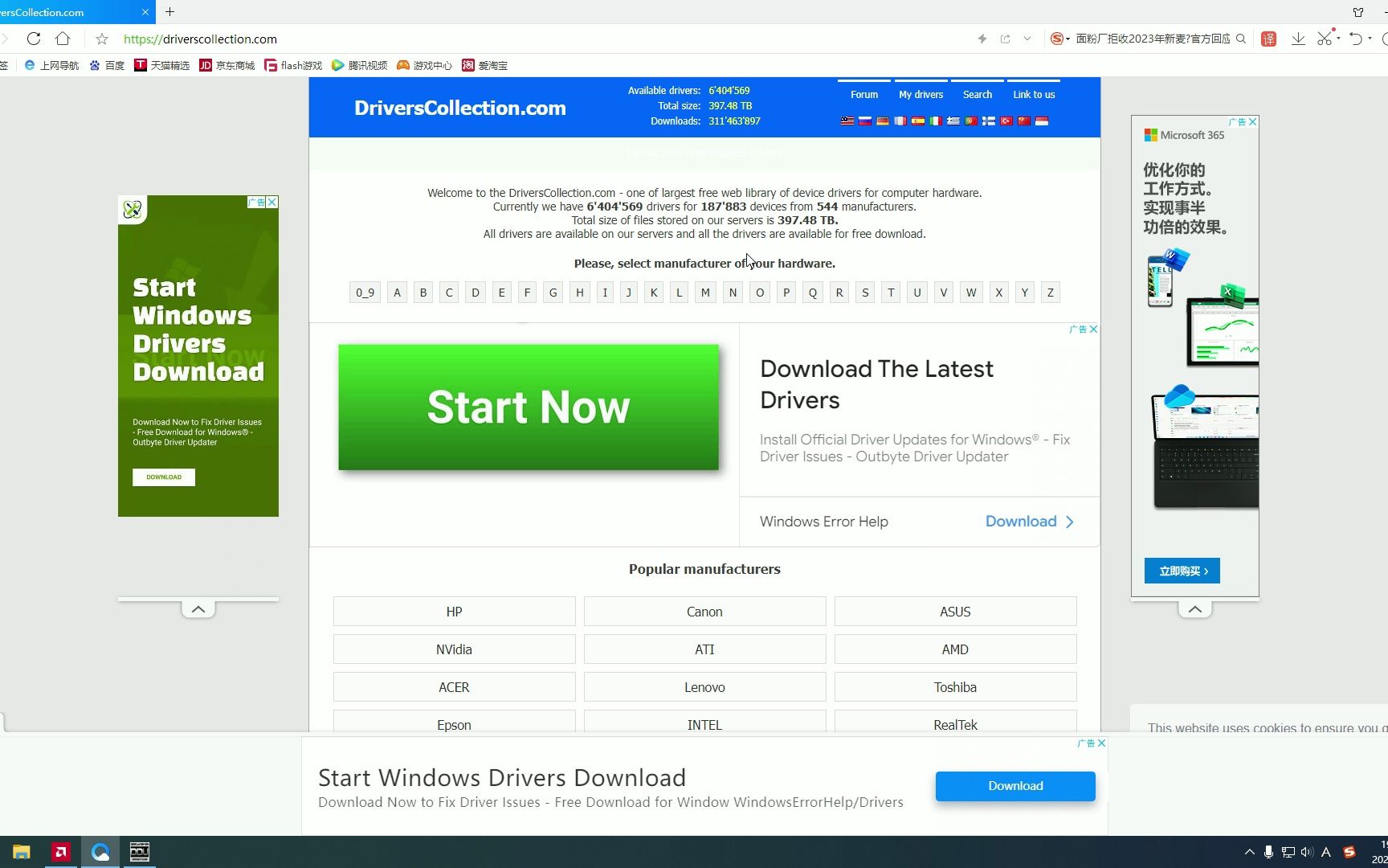Viewport: 1388px width, 868px height.
Task: Open File Explorer from the taskbar
Action: (x=21, y=852)
